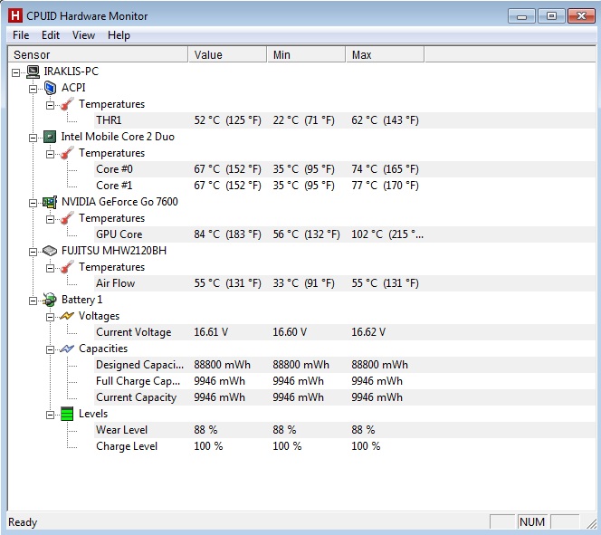Open the File menu
The height and width of the screenshot is (535, 601).
21,35
